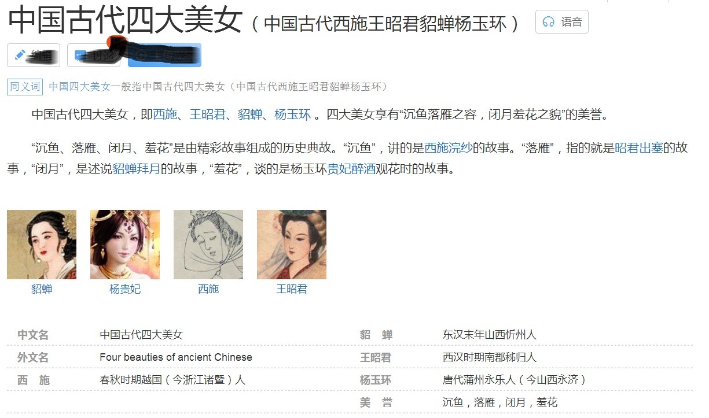View the 王昭君 portrait thumbnail

click(292, 245)
